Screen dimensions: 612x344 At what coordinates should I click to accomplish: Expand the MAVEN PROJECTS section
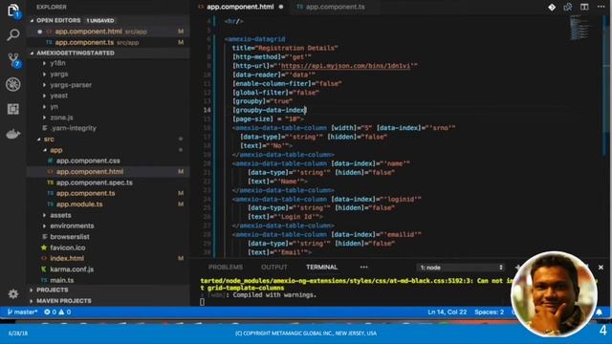(x=64, y=301)
